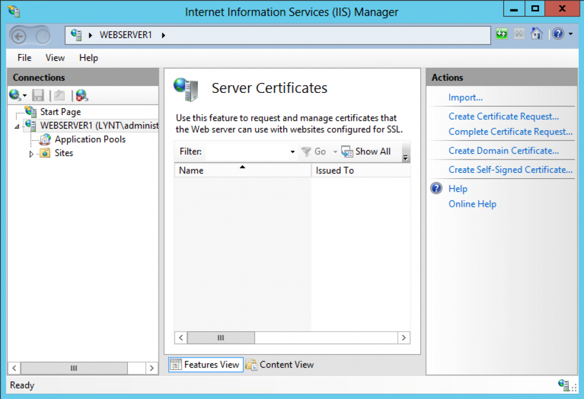Image resolution: width=584 pixels, height=399 pixels.
Task: Open the View menu
Action: point(54,58)
